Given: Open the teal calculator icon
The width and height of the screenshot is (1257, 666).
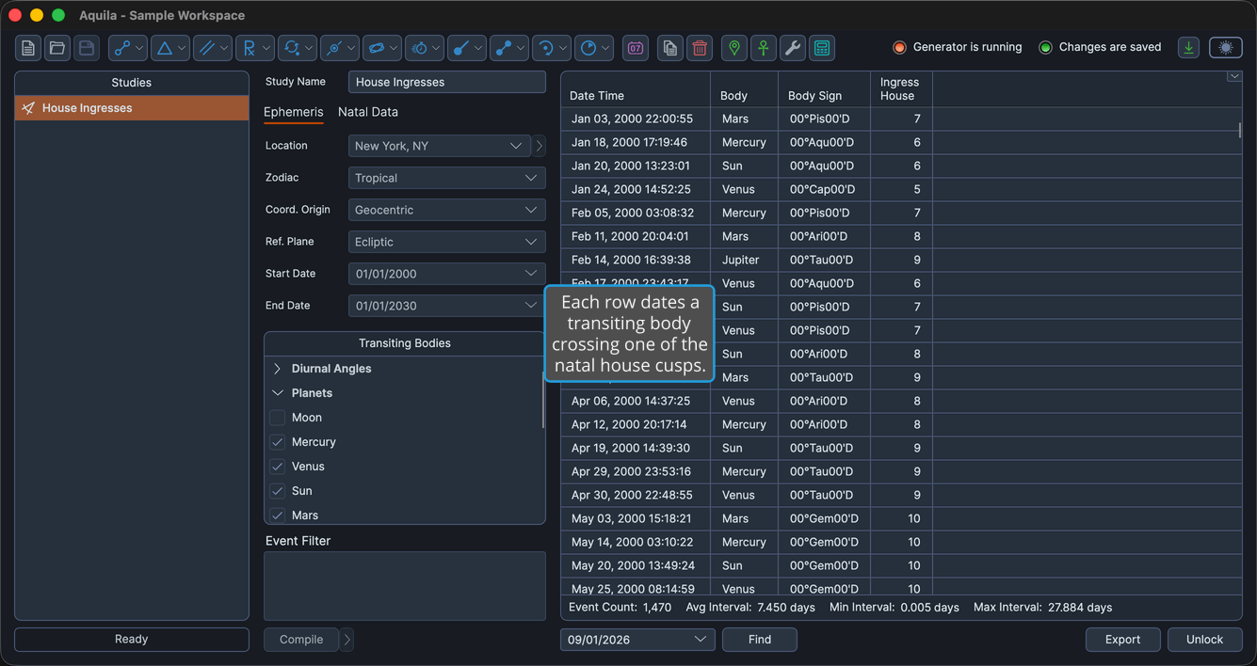Looking at the screenshot, I should tap(822, 48).
